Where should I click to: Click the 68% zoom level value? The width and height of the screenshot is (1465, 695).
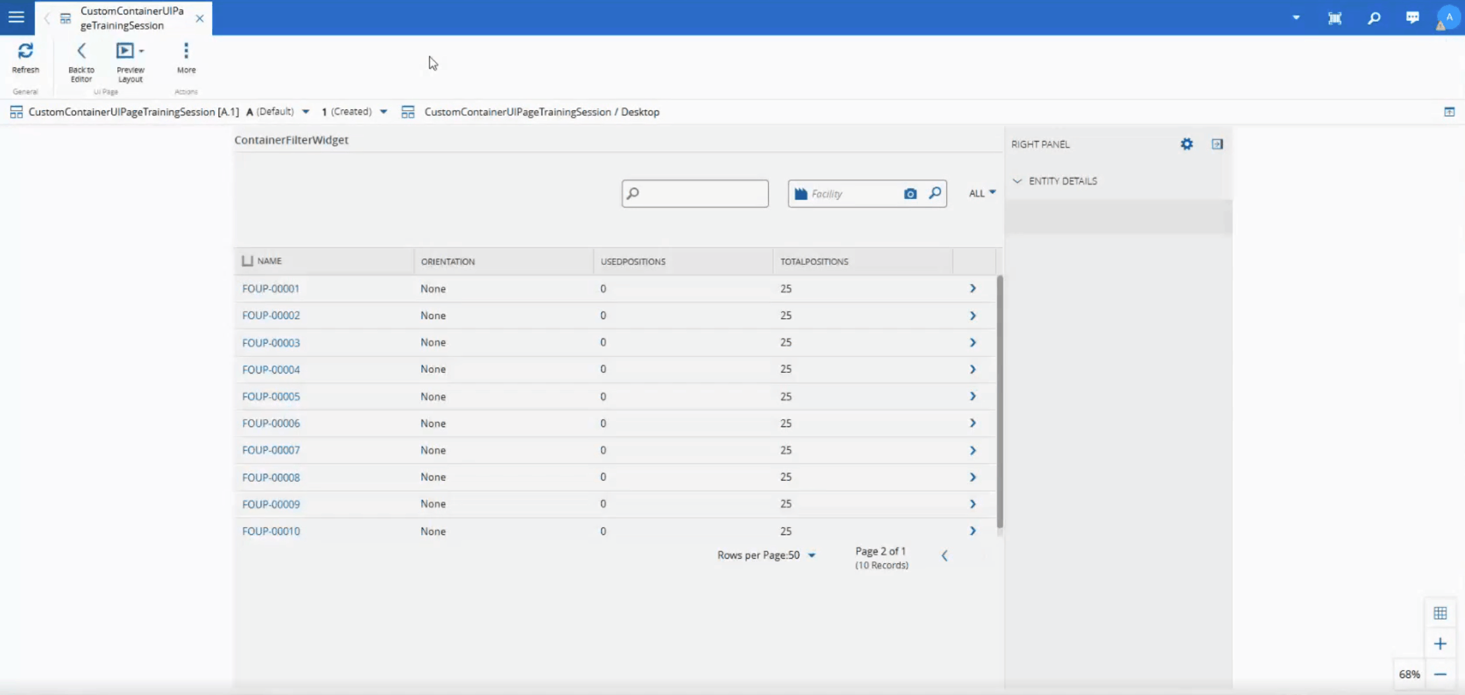pos(1410,675)
